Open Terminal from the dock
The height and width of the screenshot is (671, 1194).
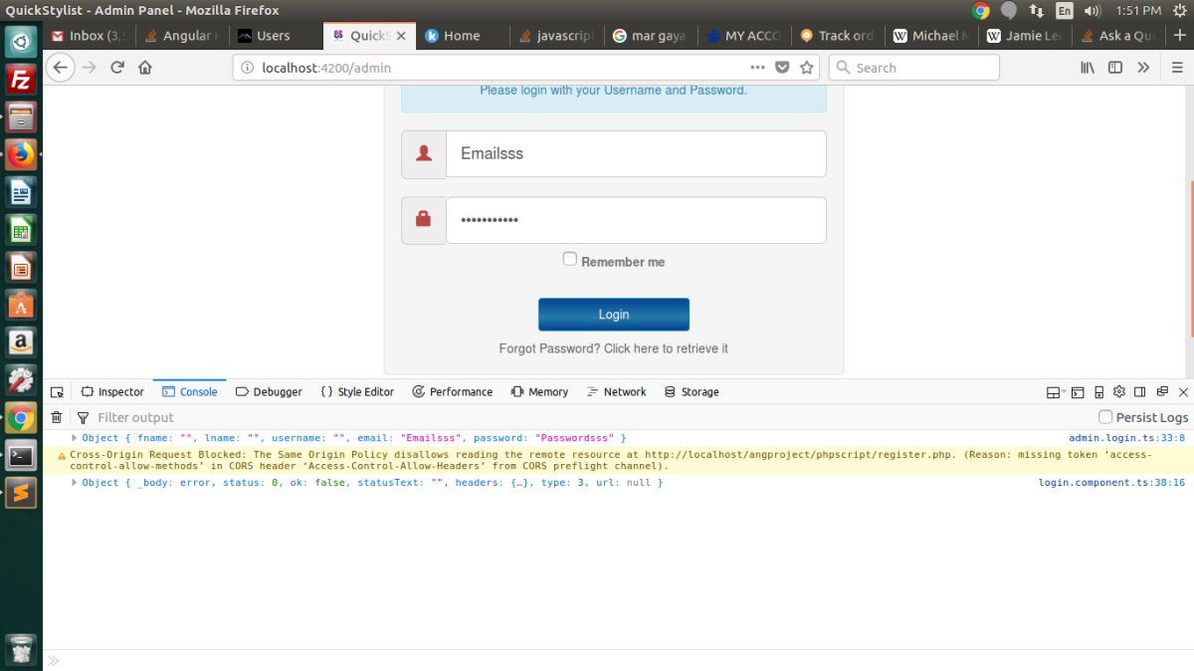pos(21,456)
